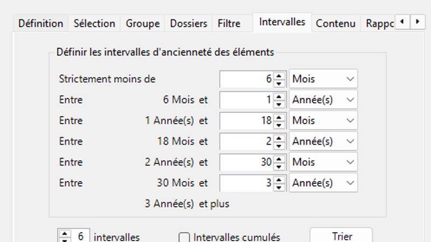Open the Filtre tab
The image size is (431, 242).
click(229, 24)
